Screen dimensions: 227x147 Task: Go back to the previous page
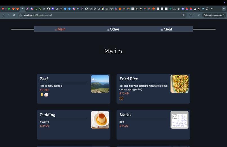click(3, 15)
